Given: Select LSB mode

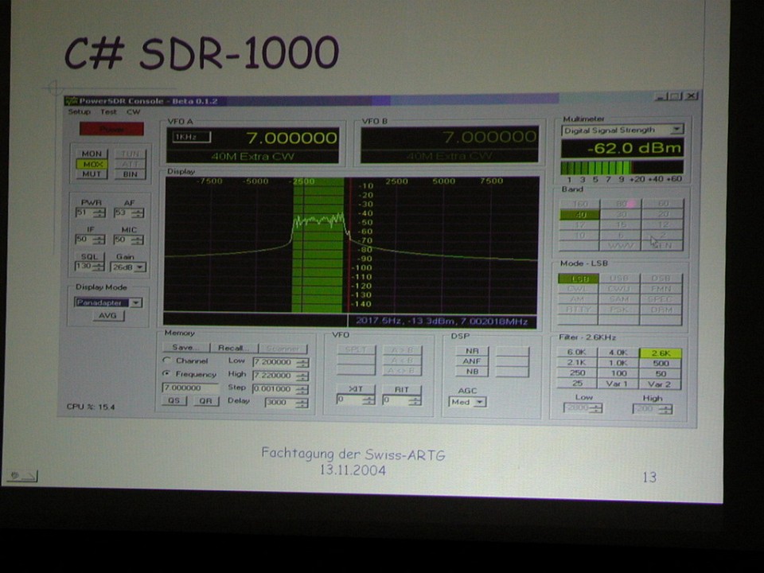Looking at the screenshot, I should 579,279.
